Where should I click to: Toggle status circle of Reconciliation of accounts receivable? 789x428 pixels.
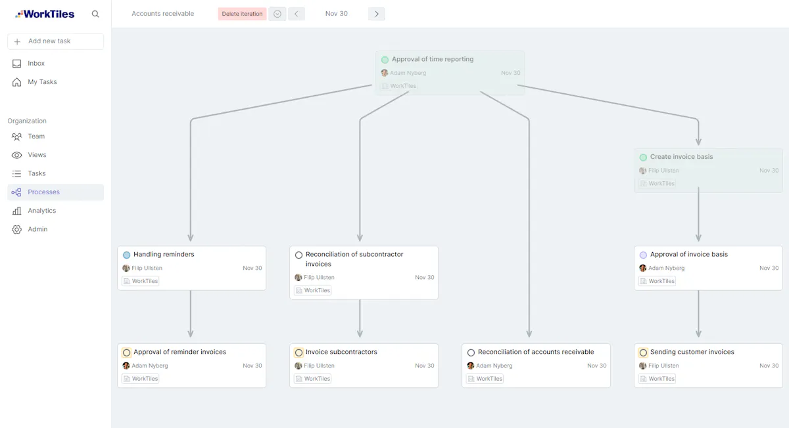pyautogui.click(x=471, y=353)
